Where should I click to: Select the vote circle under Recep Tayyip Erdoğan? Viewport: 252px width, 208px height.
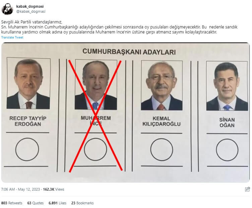pyautogui.click(x=27, y=149)
